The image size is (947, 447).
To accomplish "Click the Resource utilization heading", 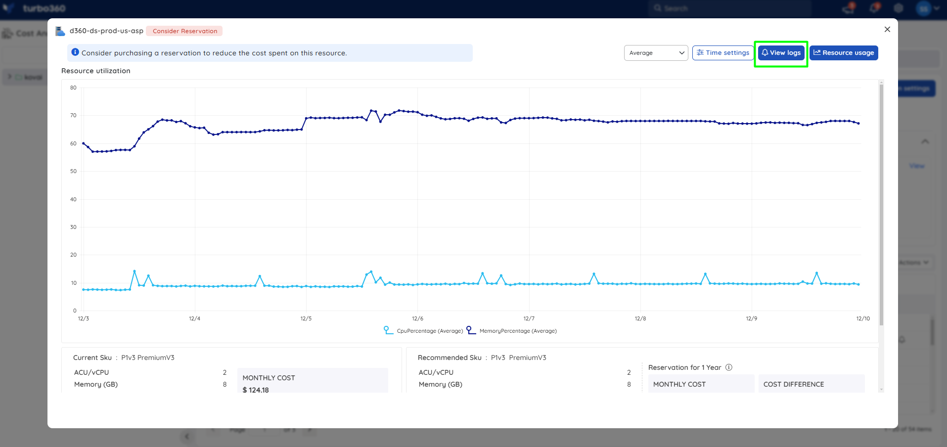I will coord(96,71).
